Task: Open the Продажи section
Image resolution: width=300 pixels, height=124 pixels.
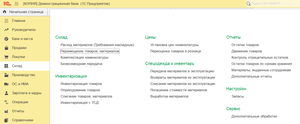Action: [25, 48]
